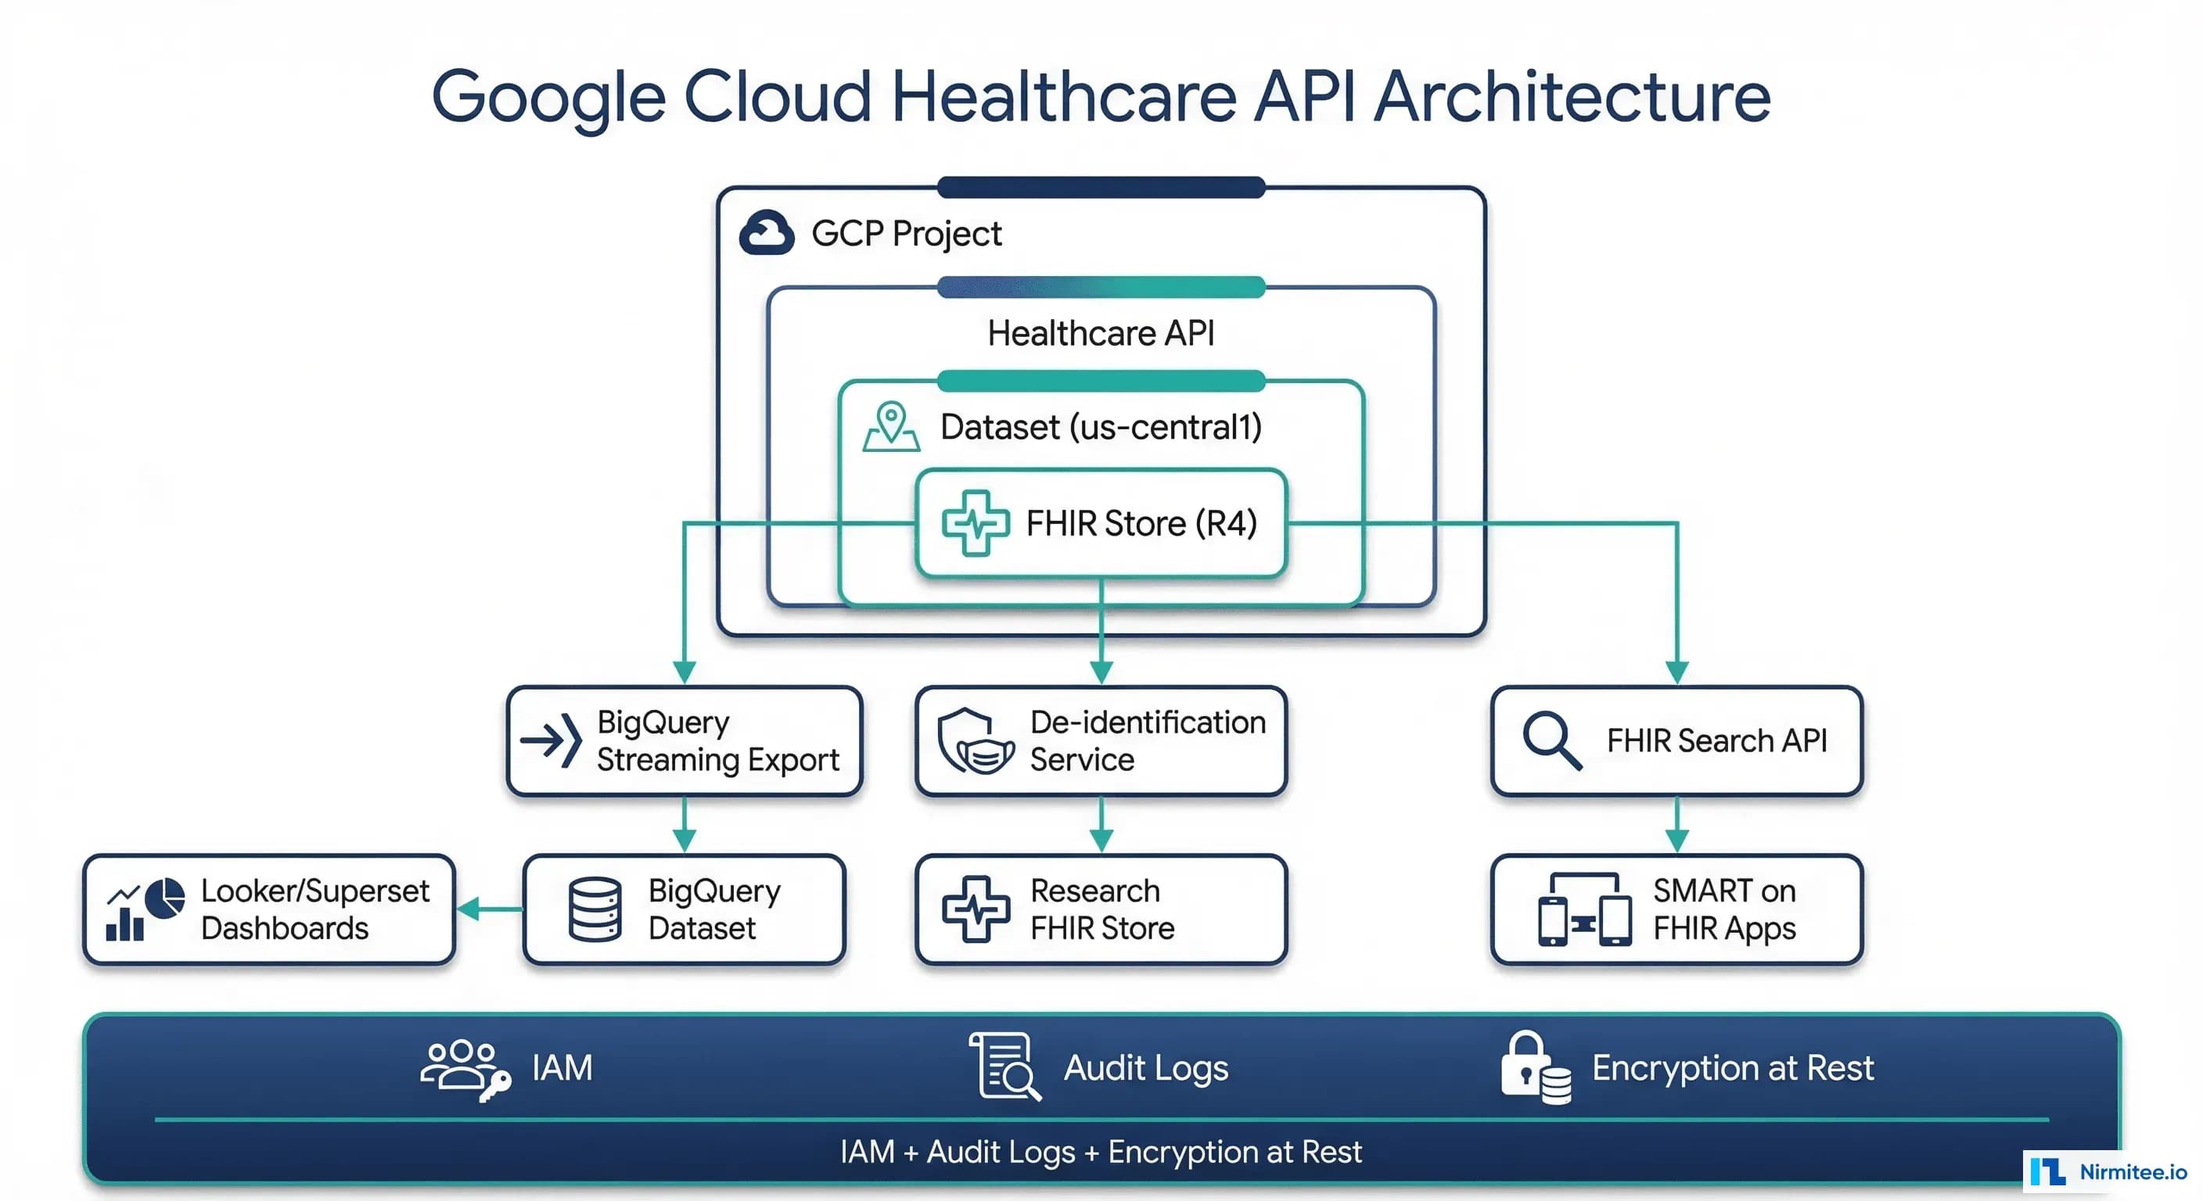
Task: Click the 'Encryption at Rest' label beside padlock
Action: [x=1733, y=1069]
